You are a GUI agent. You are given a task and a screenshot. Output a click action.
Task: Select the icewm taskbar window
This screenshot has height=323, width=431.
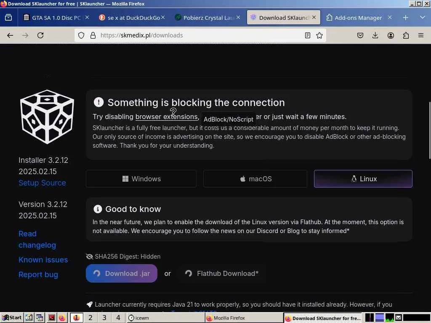click(166, 318)
